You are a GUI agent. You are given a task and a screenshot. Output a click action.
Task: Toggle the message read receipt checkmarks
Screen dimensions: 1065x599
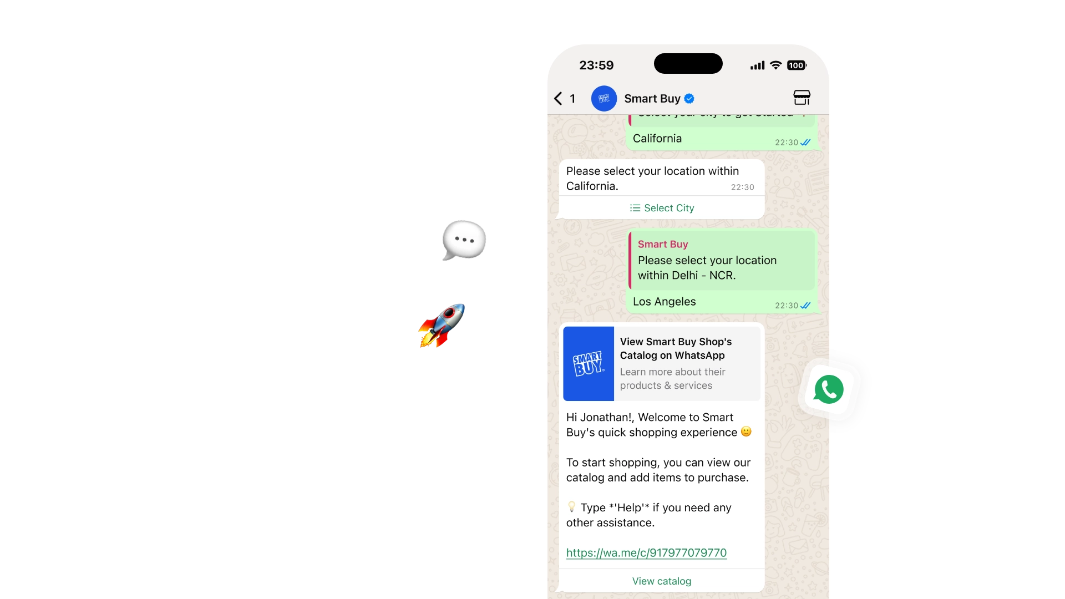pyautogui.click(x=805, y=141)
